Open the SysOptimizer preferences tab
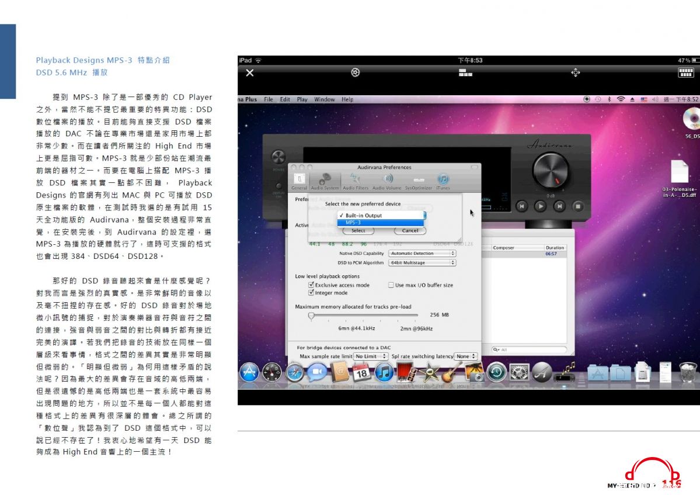Viewport: 700px width, 495px height. tap(418, 181)
